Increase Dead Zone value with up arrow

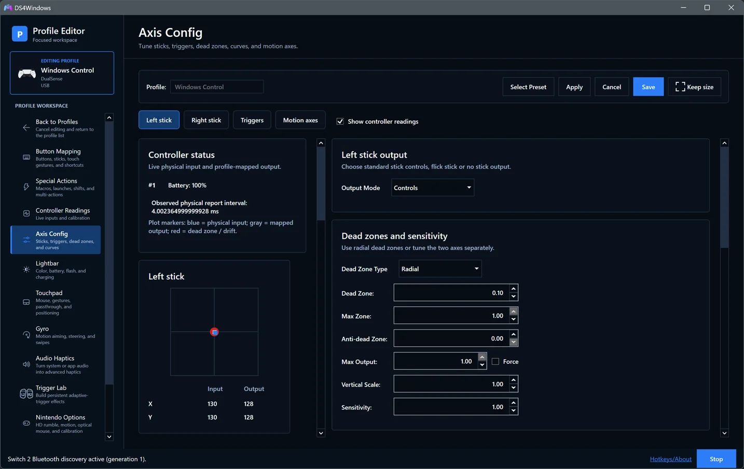tap(513, 289)
